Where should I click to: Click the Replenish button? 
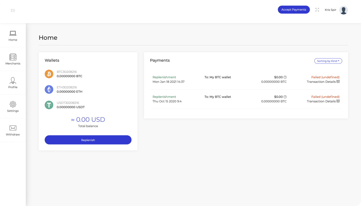pos(88,140)
